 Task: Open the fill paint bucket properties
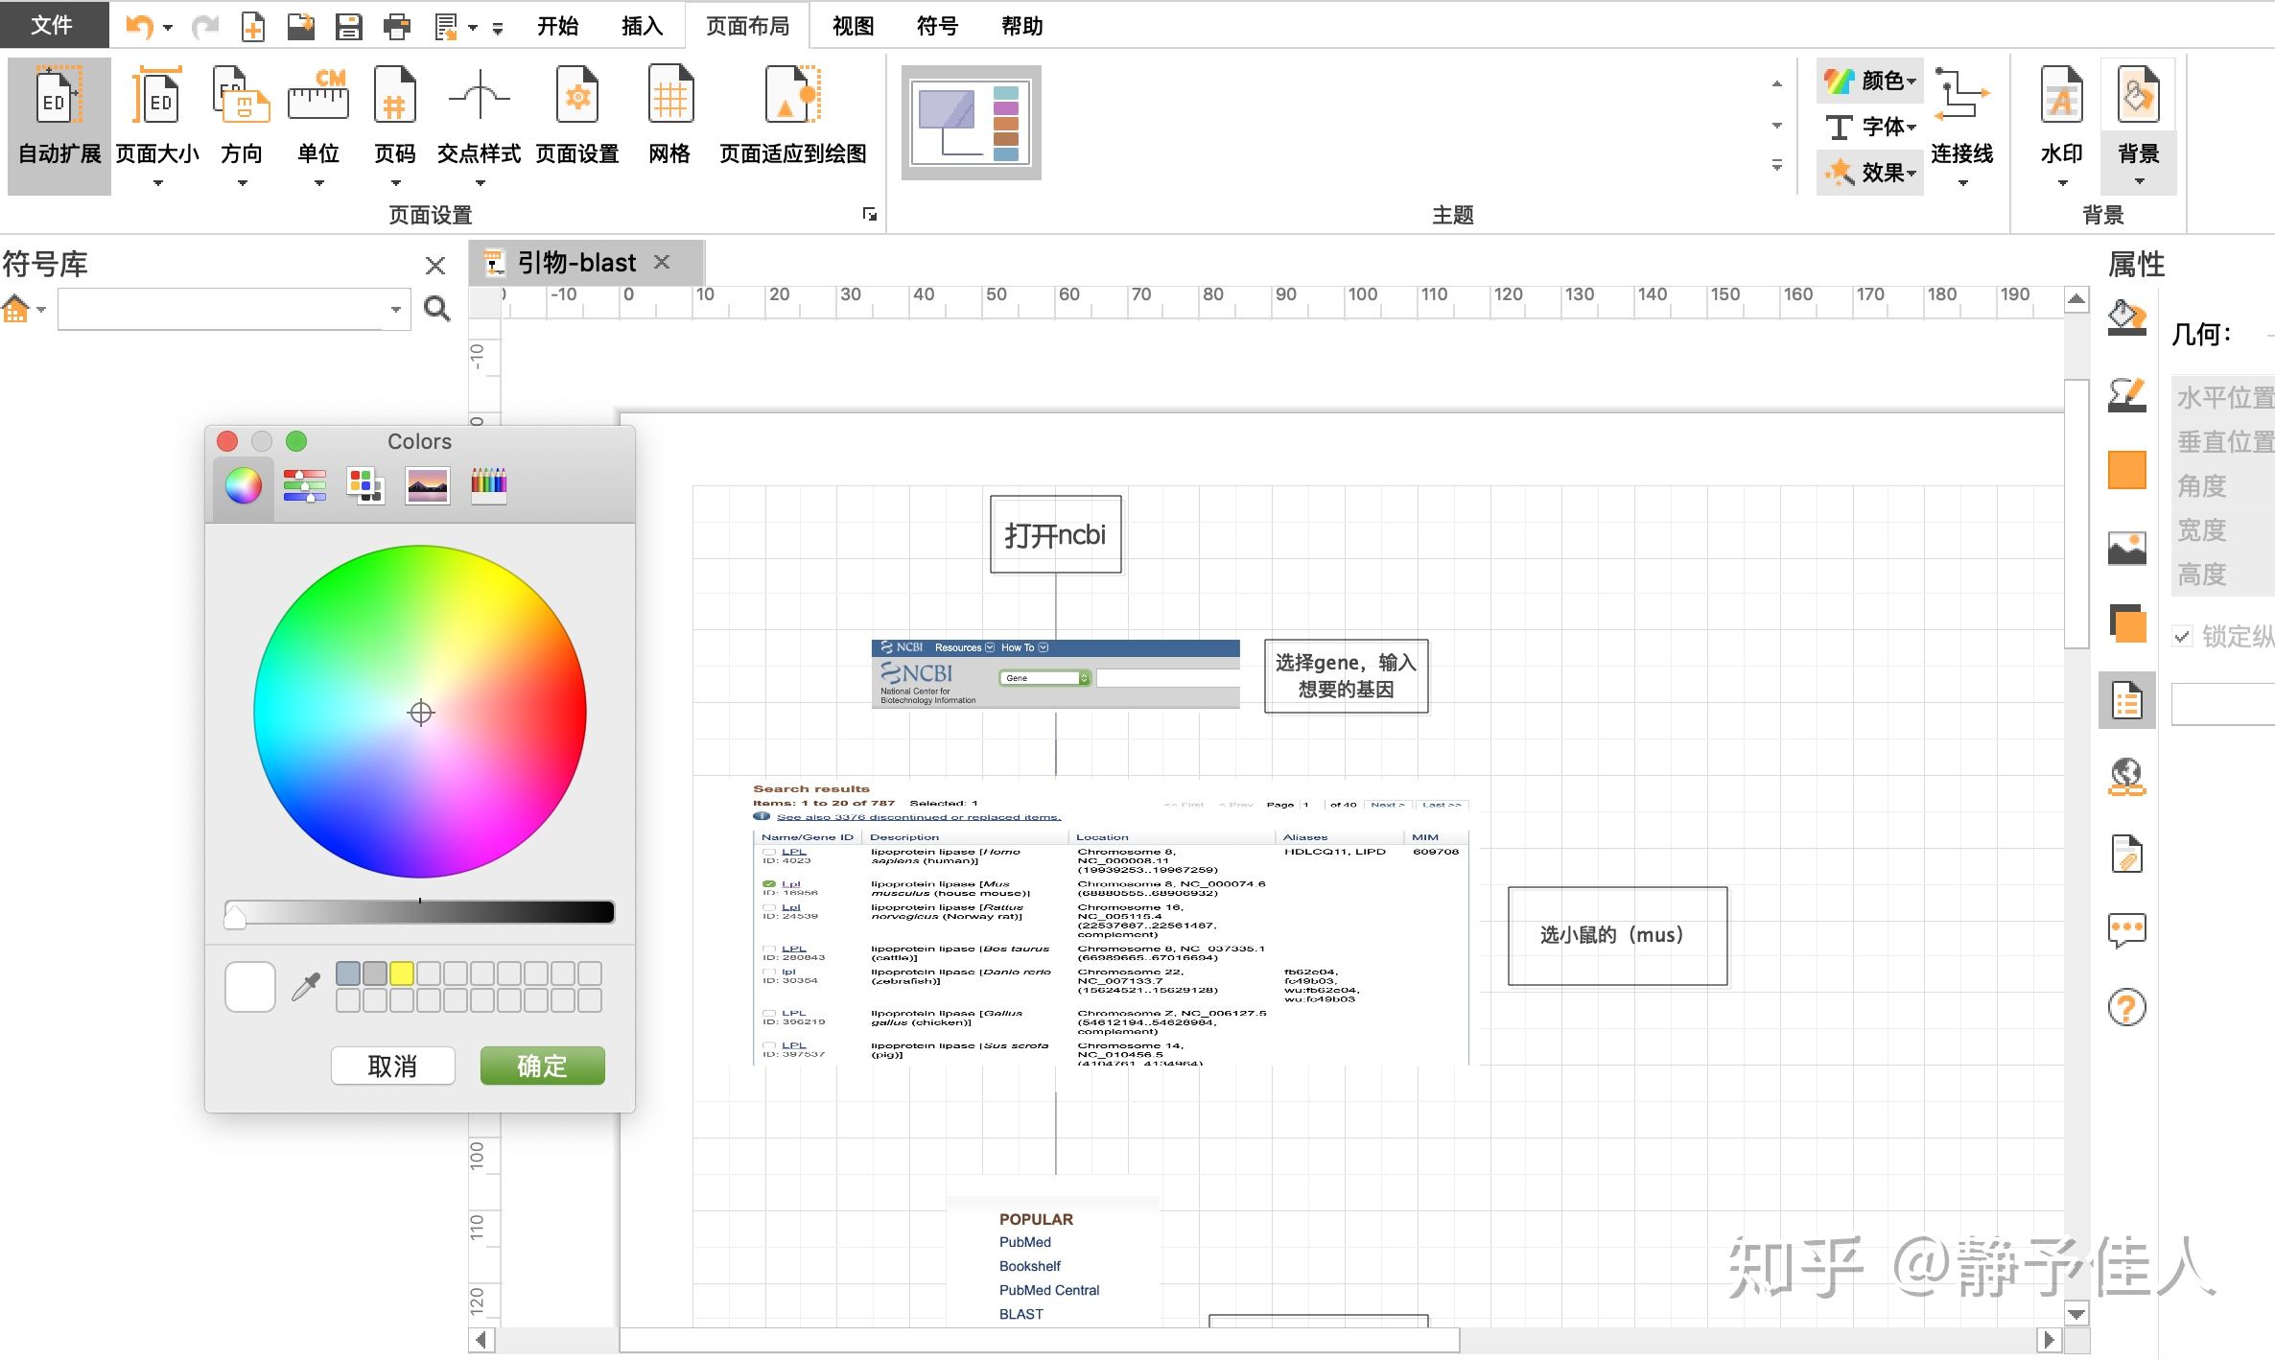2126,317
